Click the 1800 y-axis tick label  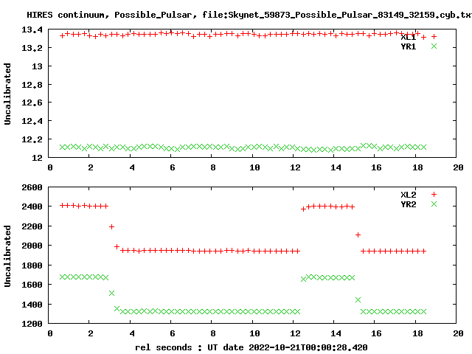coord(32,265)
